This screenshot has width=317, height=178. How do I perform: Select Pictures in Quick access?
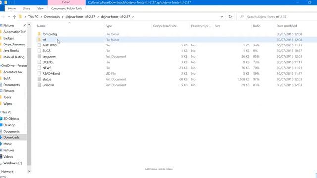pyautogui.click(x=9, y=25)
